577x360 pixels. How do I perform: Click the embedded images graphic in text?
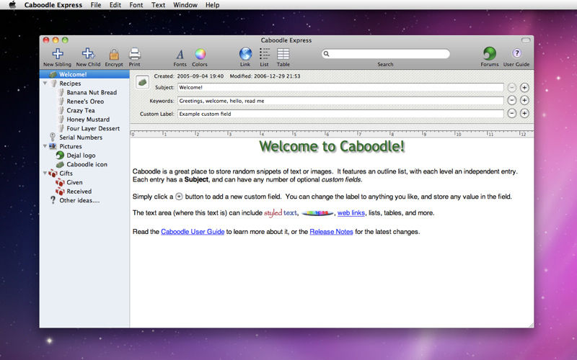(x=317, y=213)
